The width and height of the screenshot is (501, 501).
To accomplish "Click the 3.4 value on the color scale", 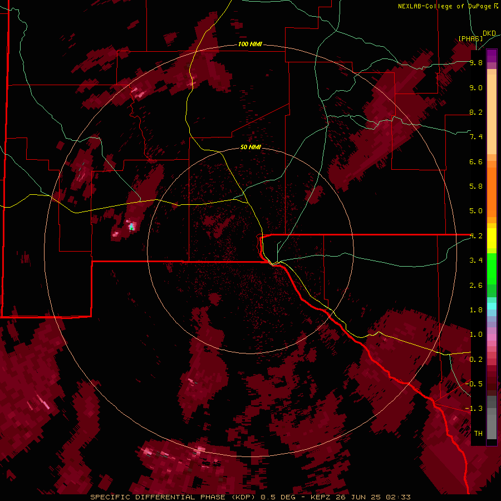I will 476,261.
